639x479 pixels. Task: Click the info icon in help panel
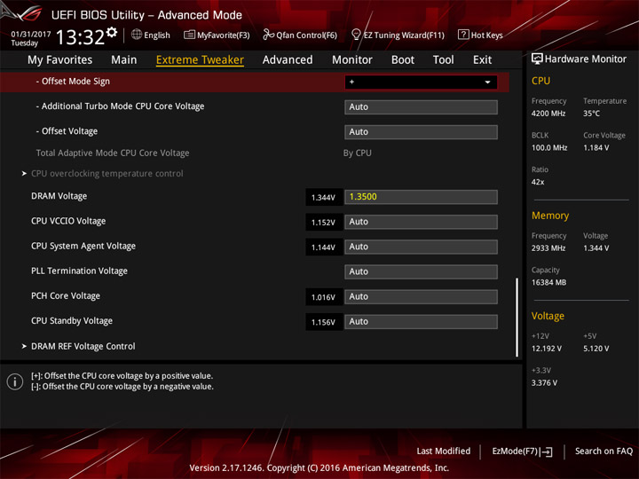tap(15, 381)
